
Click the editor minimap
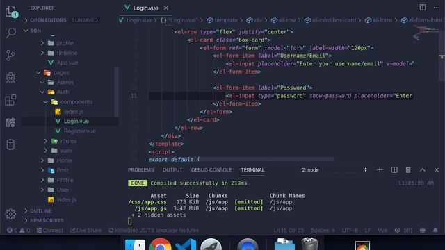pyautogui.click(x=426, y=33)
